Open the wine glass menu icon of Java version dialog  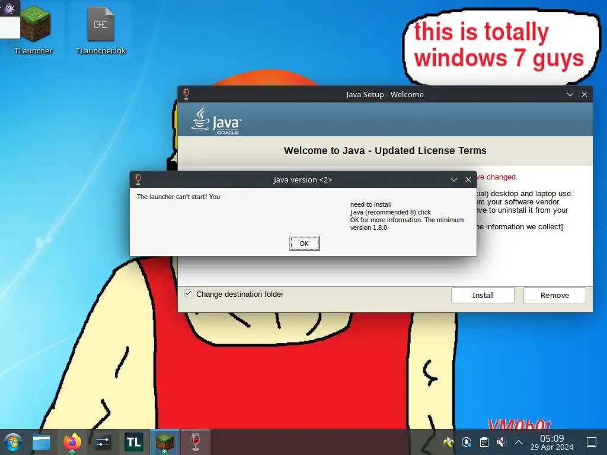(x=138, y=180)
